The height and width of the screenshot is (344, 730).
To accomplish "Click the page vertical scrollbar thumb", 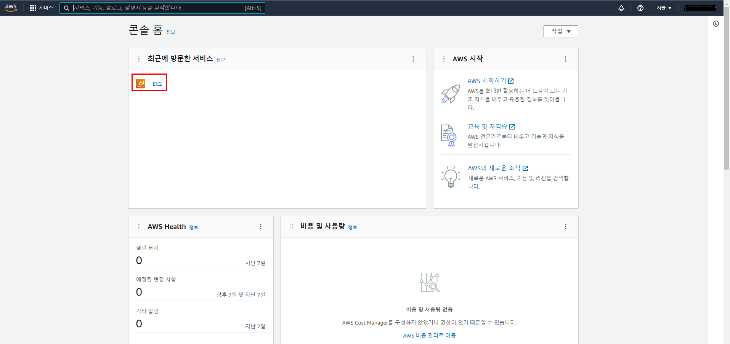I will click(727, 88).
